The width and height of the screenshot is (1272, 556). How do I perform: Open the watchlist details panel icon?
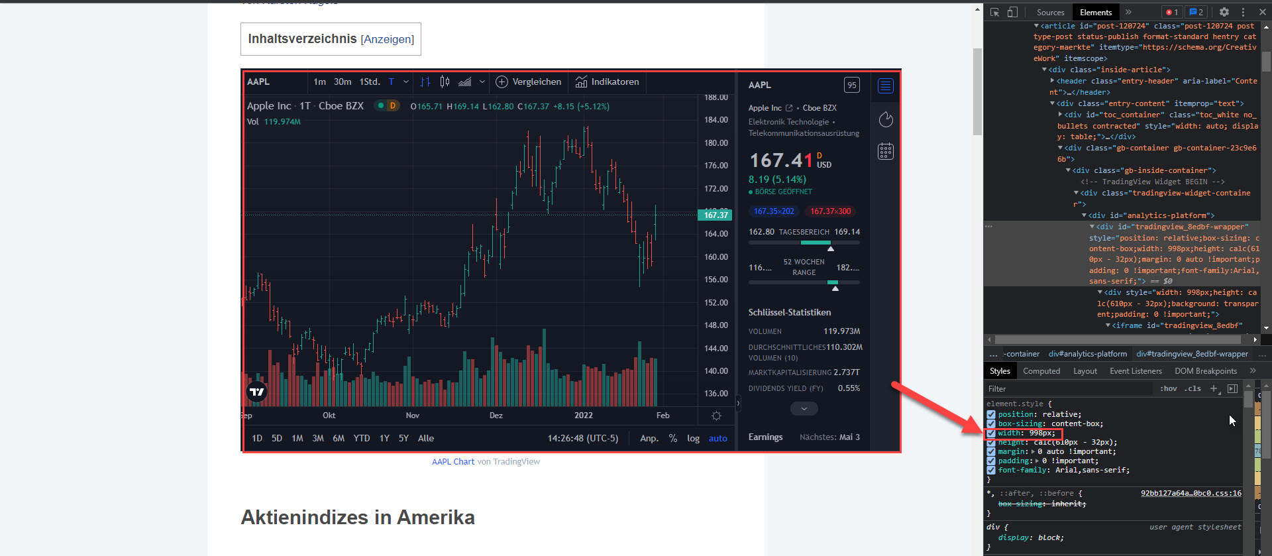pyautogui.click(x=886, y=85)
